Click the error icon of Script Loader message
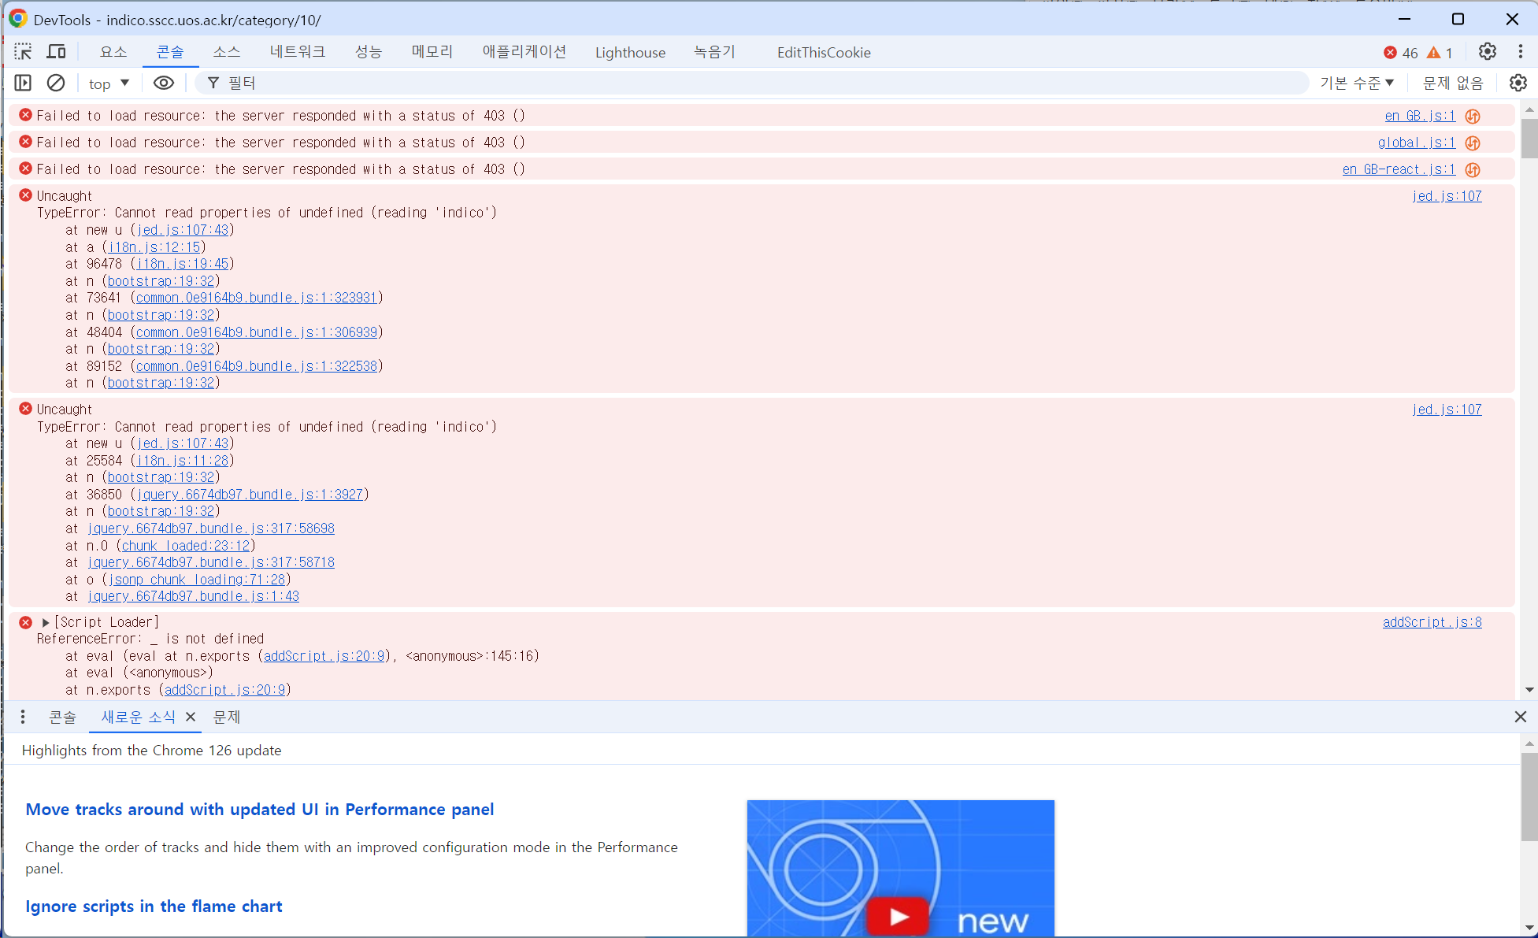 25,622
